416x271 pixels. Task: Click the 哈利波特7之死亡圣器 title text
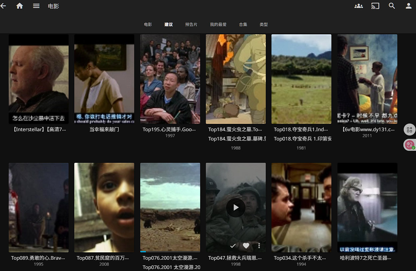tap(366, 258)
